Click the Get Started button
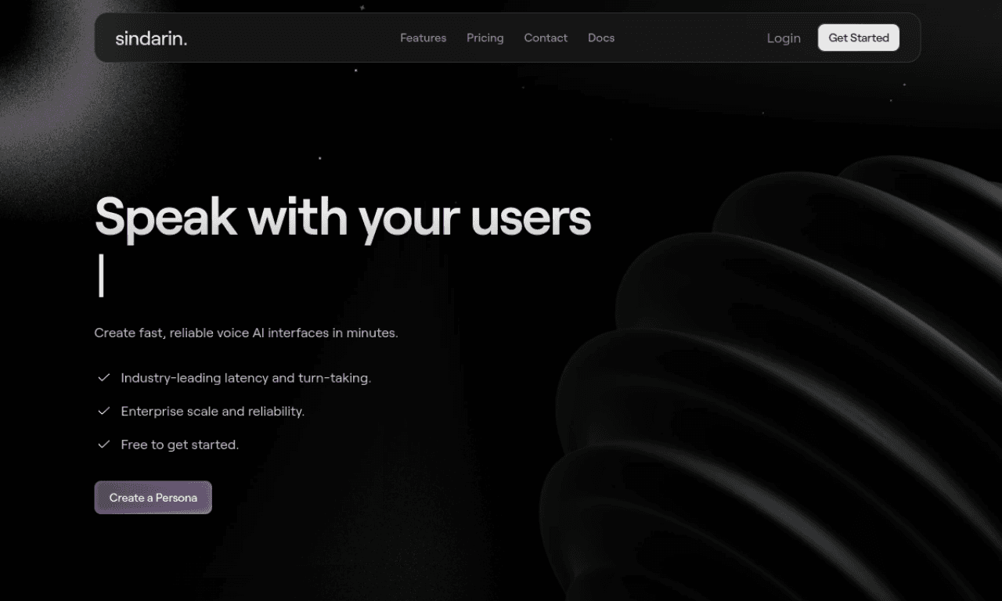1002x601 pixels. [x=859, y=38]
